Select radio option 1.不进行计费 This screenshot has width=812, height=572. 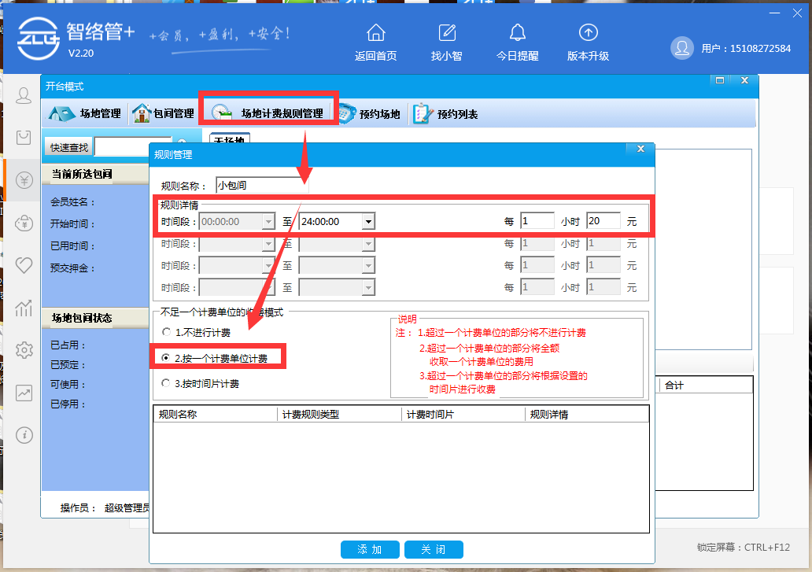[x=165, y=332]
